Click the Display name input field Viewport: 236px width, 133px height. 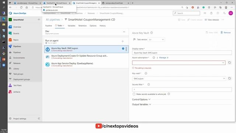[182, 53]
